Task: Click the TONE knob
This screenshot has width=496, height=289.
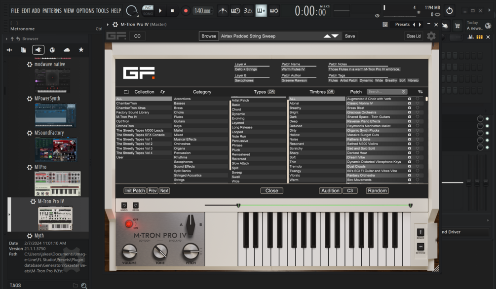Action: [160, 252]
